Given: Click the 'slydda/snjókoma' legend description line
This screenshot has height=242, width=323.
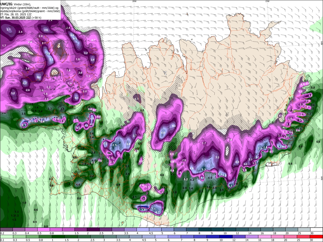Looking at the screenshot, I should (x=30, y=11).
